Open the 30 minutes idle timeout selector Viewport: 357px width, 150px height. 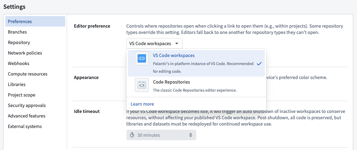tap(161, 135)
